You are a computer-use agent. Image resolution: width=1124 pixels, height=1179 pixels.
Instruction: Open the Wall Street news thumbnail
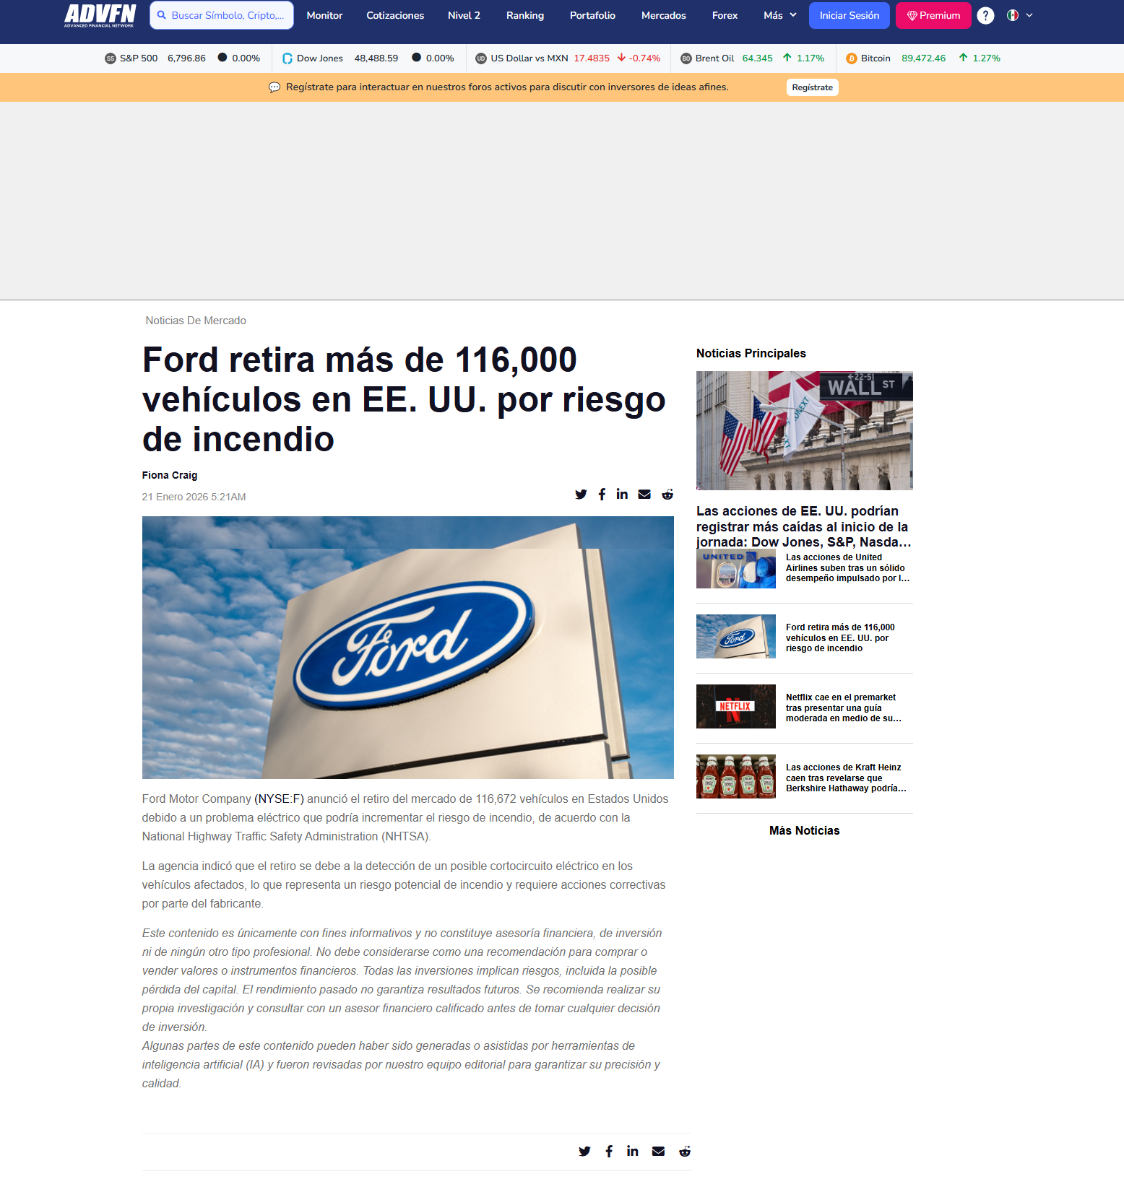coord(805,431)
